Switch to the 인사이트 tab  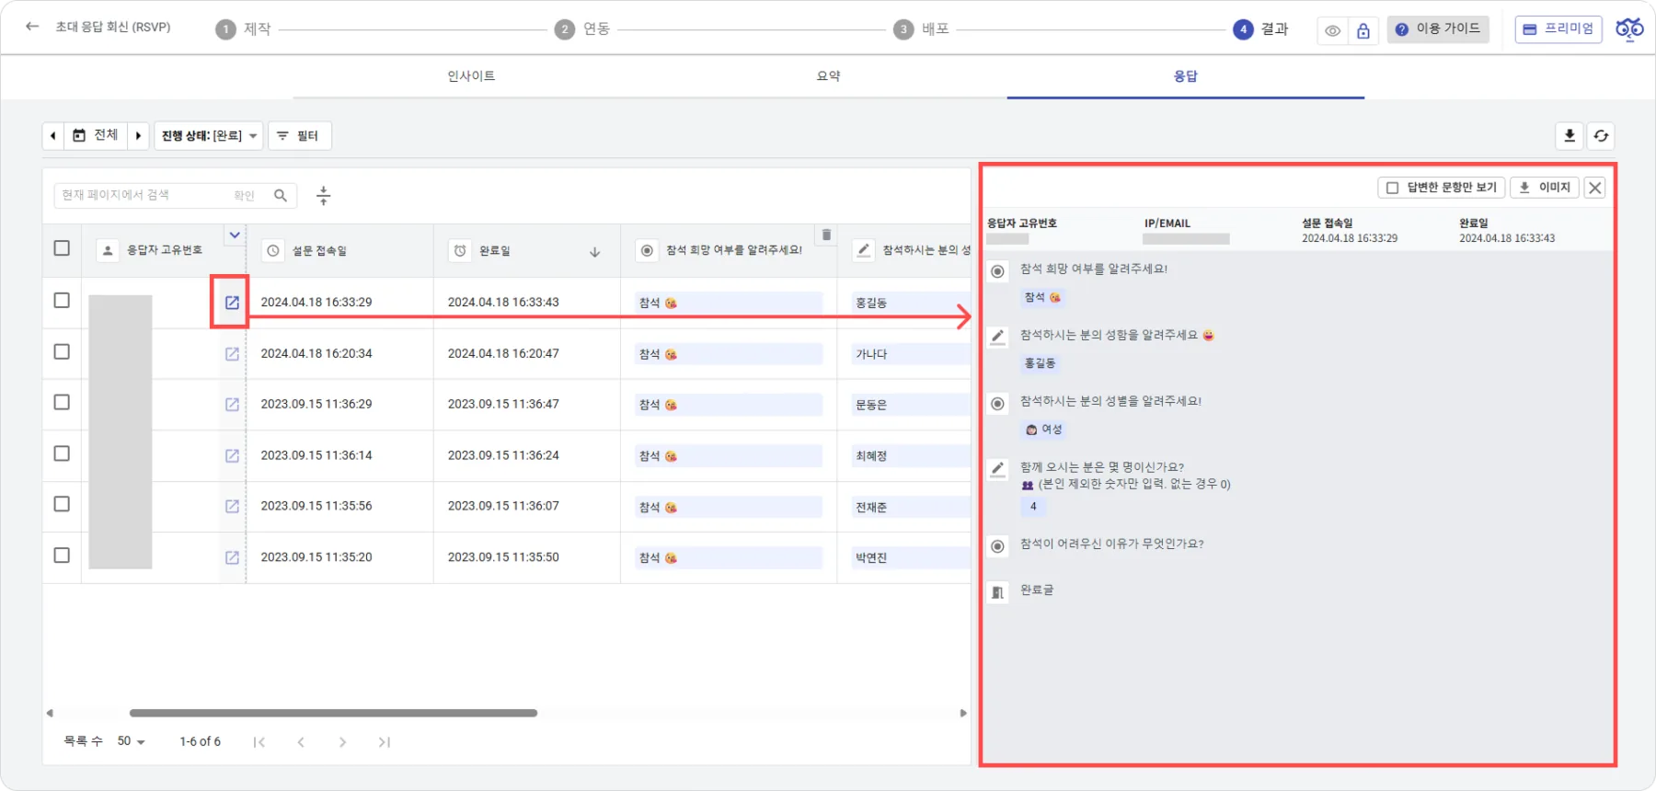[x=471, y=76]
